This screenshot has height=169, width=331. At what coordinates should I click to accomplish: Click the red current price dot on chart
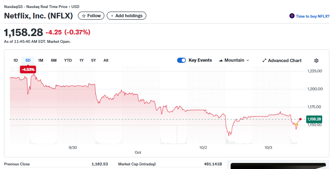click(300, 119)
